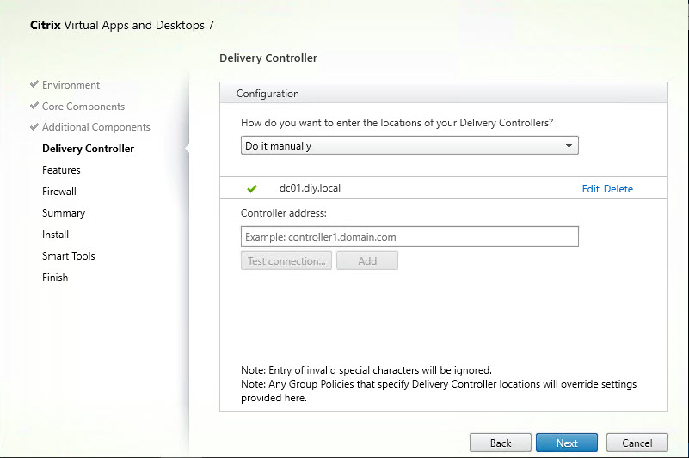Click the checkmark icon beside Additional Components
This screenshot has width=689, height=458.
pyautogui.click(x=34, y=127)
